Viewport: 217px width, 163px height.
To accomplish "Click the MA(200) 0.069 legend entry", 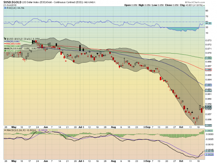I will click(13, 46).
